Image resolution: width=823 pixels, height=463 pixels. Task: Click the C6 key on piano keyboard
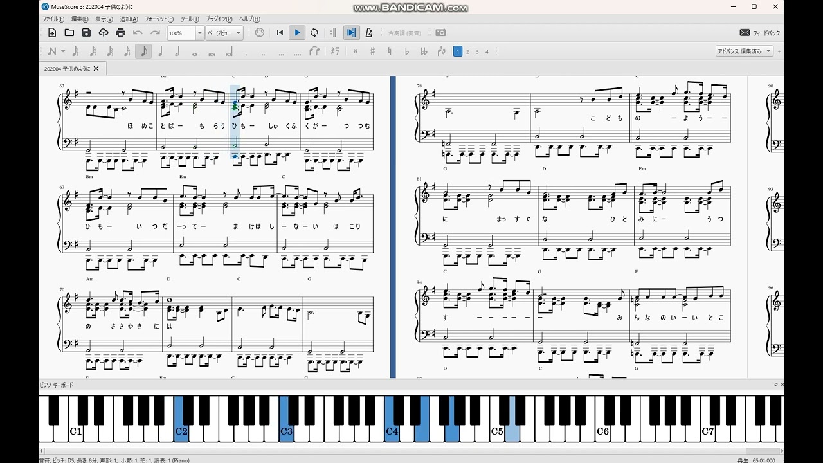(602, 432)
